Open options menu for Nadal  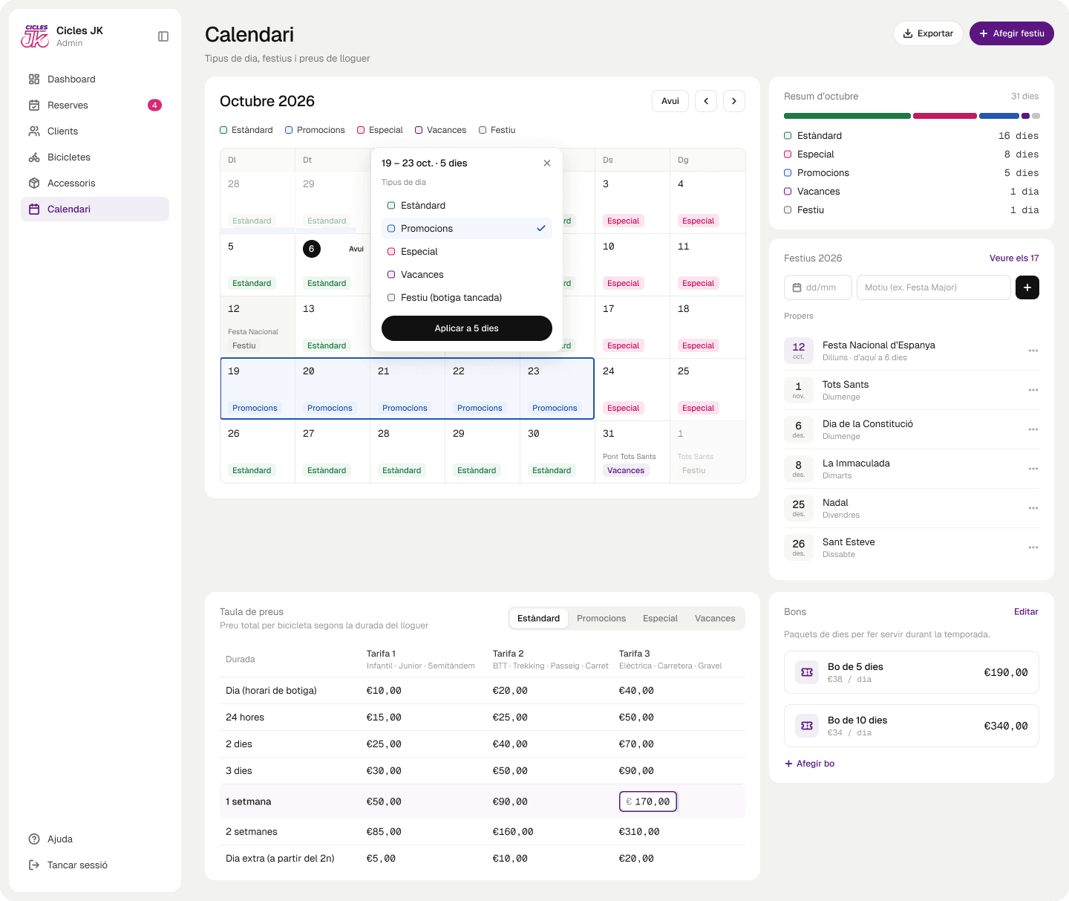click(1033, 508)
